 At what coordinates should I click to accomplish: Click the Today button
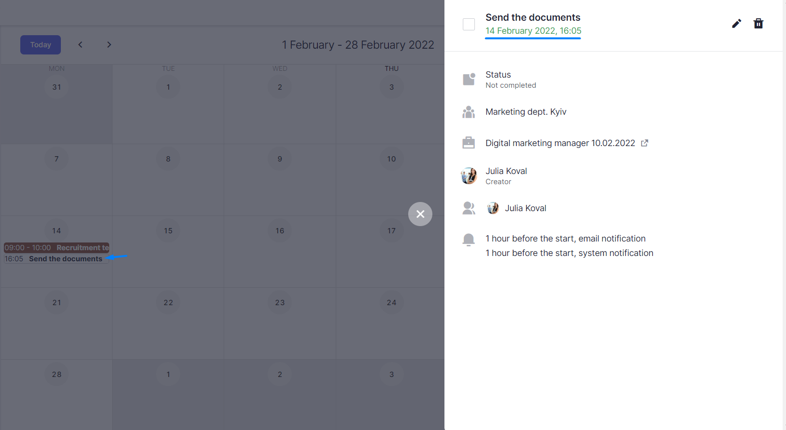pos(41,45)
